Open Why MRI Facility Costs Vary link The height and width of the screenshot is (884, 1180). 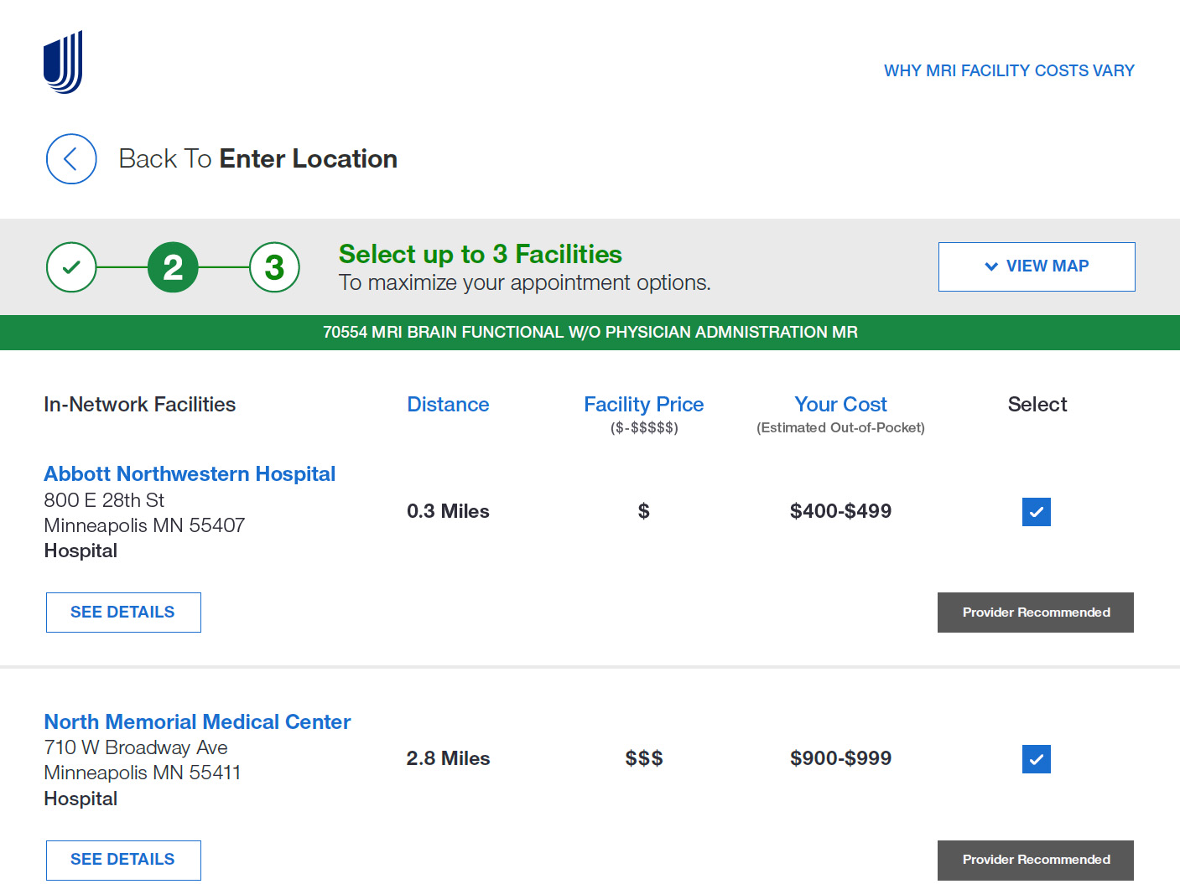click(1009, 71)
